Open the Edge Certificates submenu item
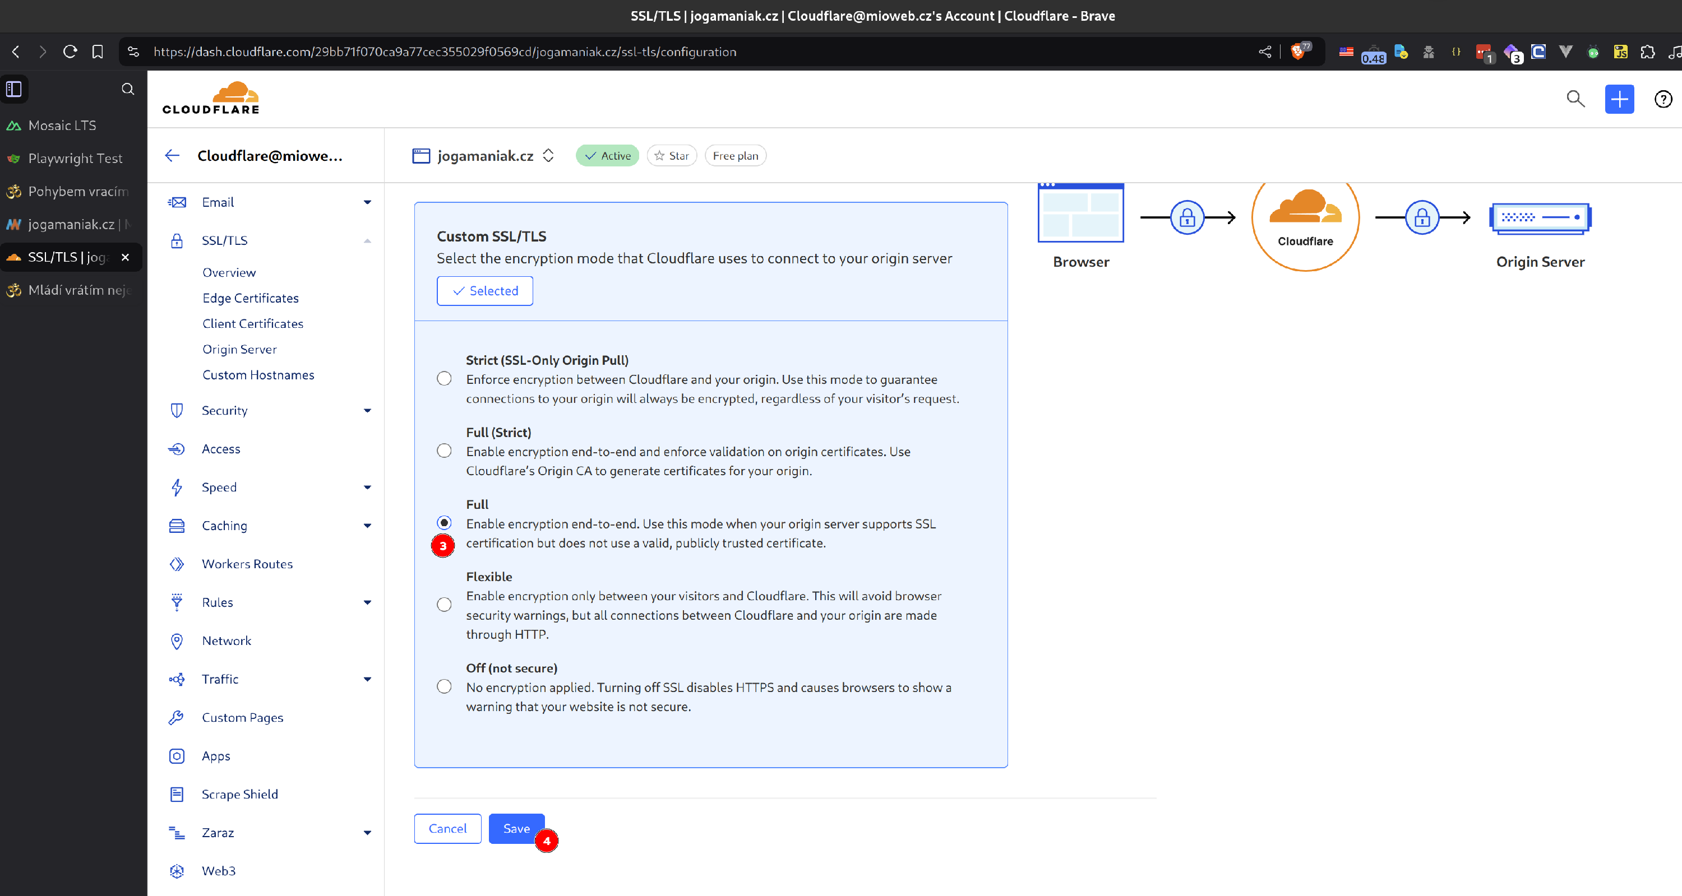This screenshot has height=896, width=1682. [x=250, y=298]
